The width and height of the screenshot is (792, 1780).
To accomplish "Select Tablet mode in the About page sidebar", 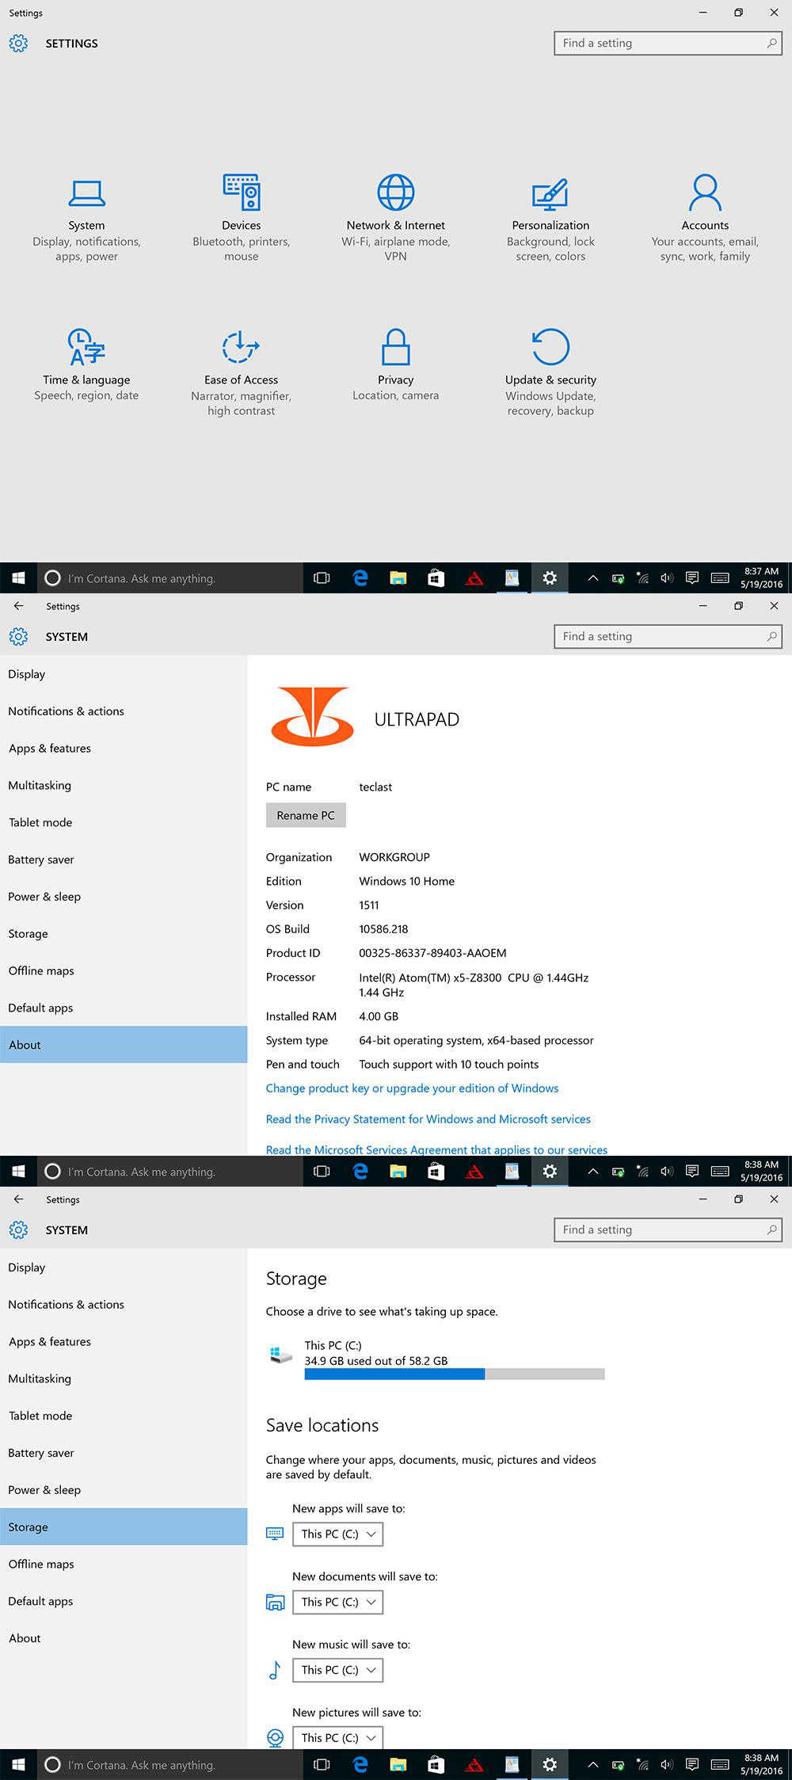I will (x=124, y=822).
